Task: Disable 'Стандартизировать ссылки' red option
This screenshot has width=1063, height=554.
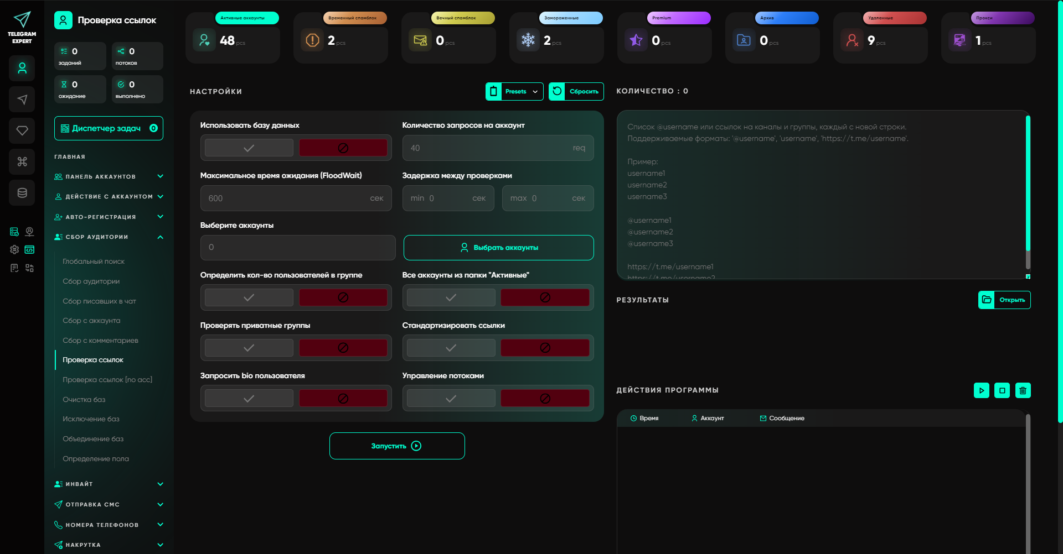Action: [545, 348]
